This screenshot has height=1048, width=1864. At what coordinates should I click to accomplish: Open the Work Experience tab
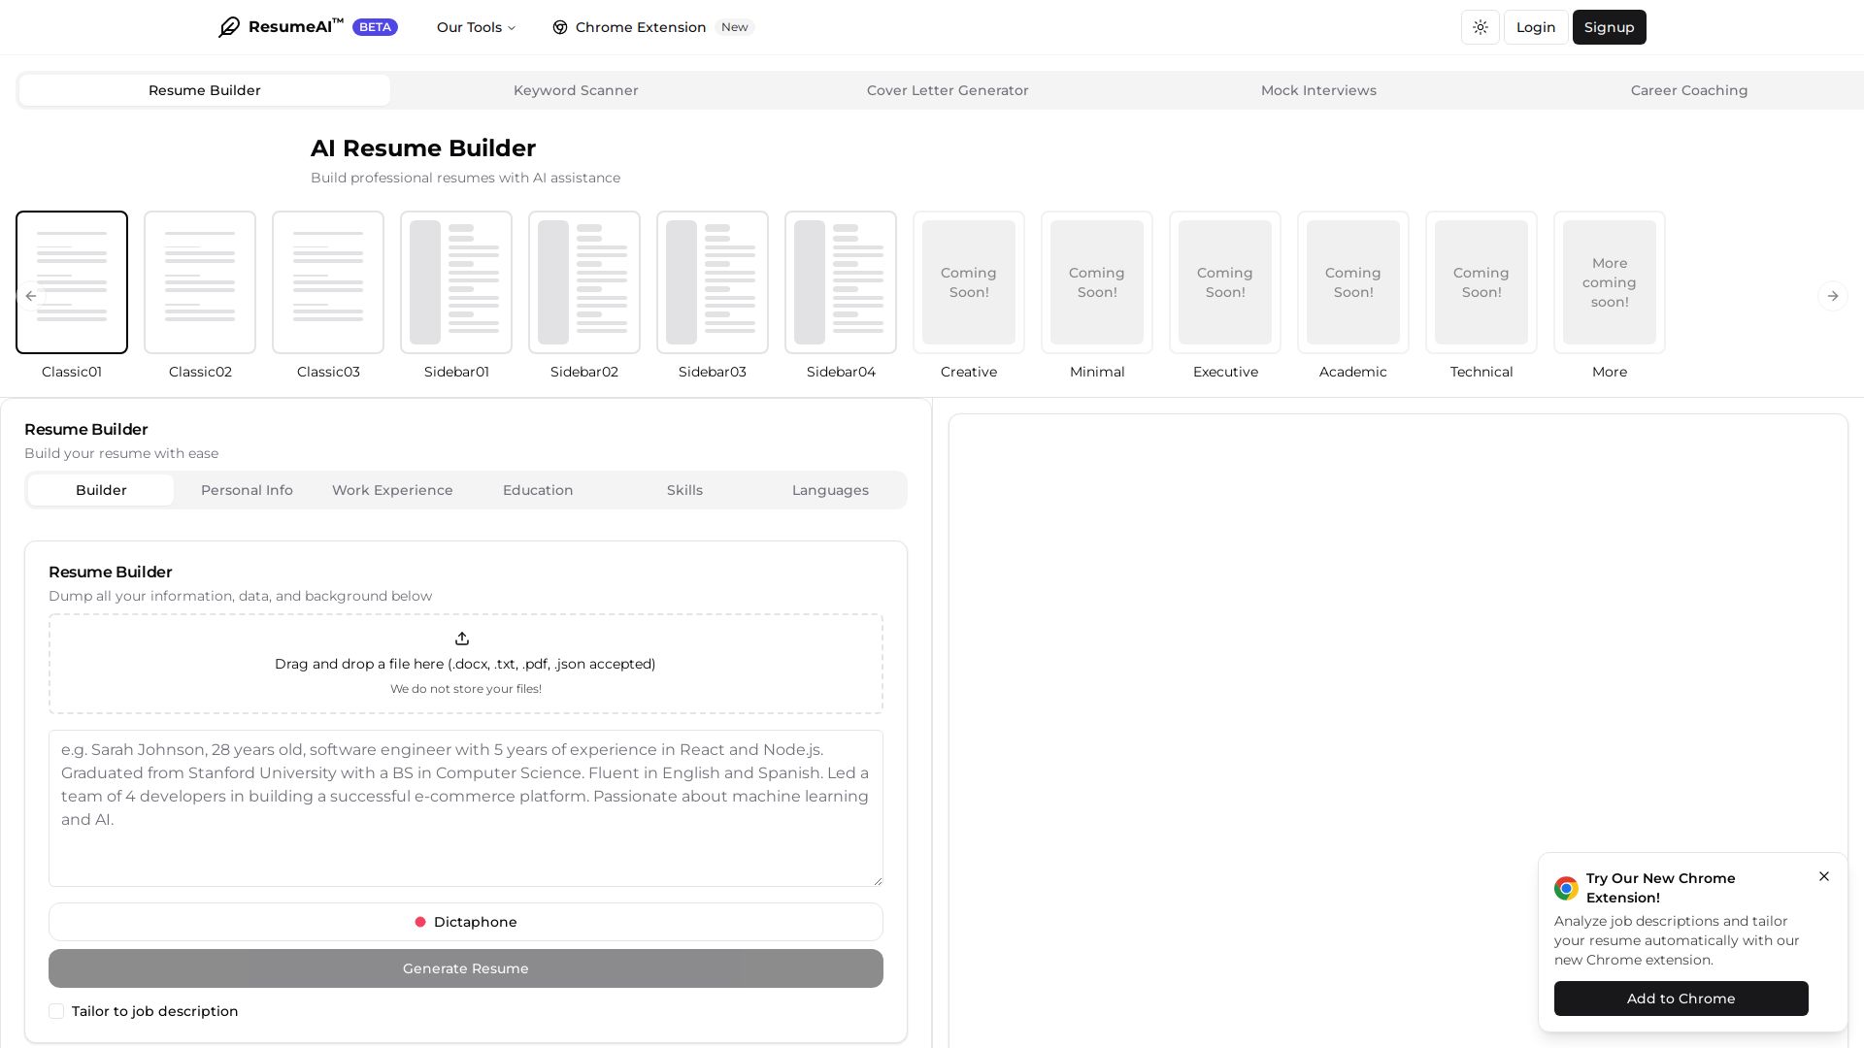pos(392,490)
